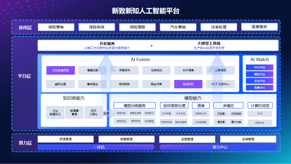Select the 保险核保 application box
Screen dimensions: 291x164
click(x=97, y=27)
